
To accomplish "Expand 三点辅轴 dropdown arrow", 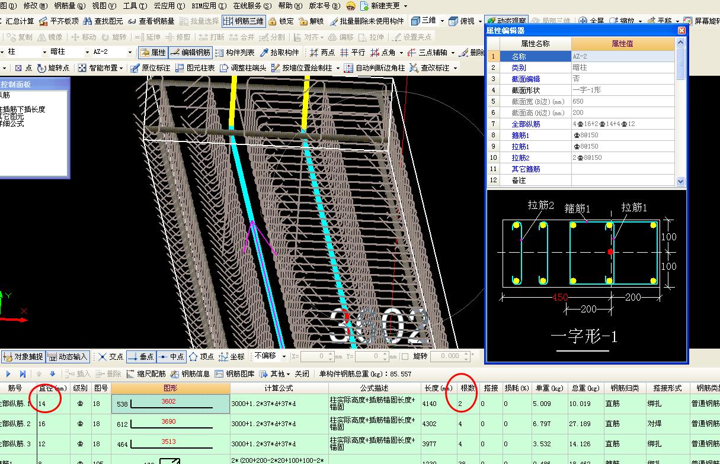I will point(452,53).
